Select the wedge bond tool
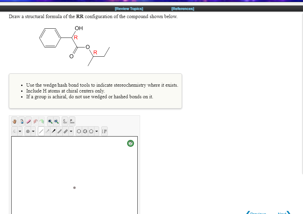 [x=53, y=131]
